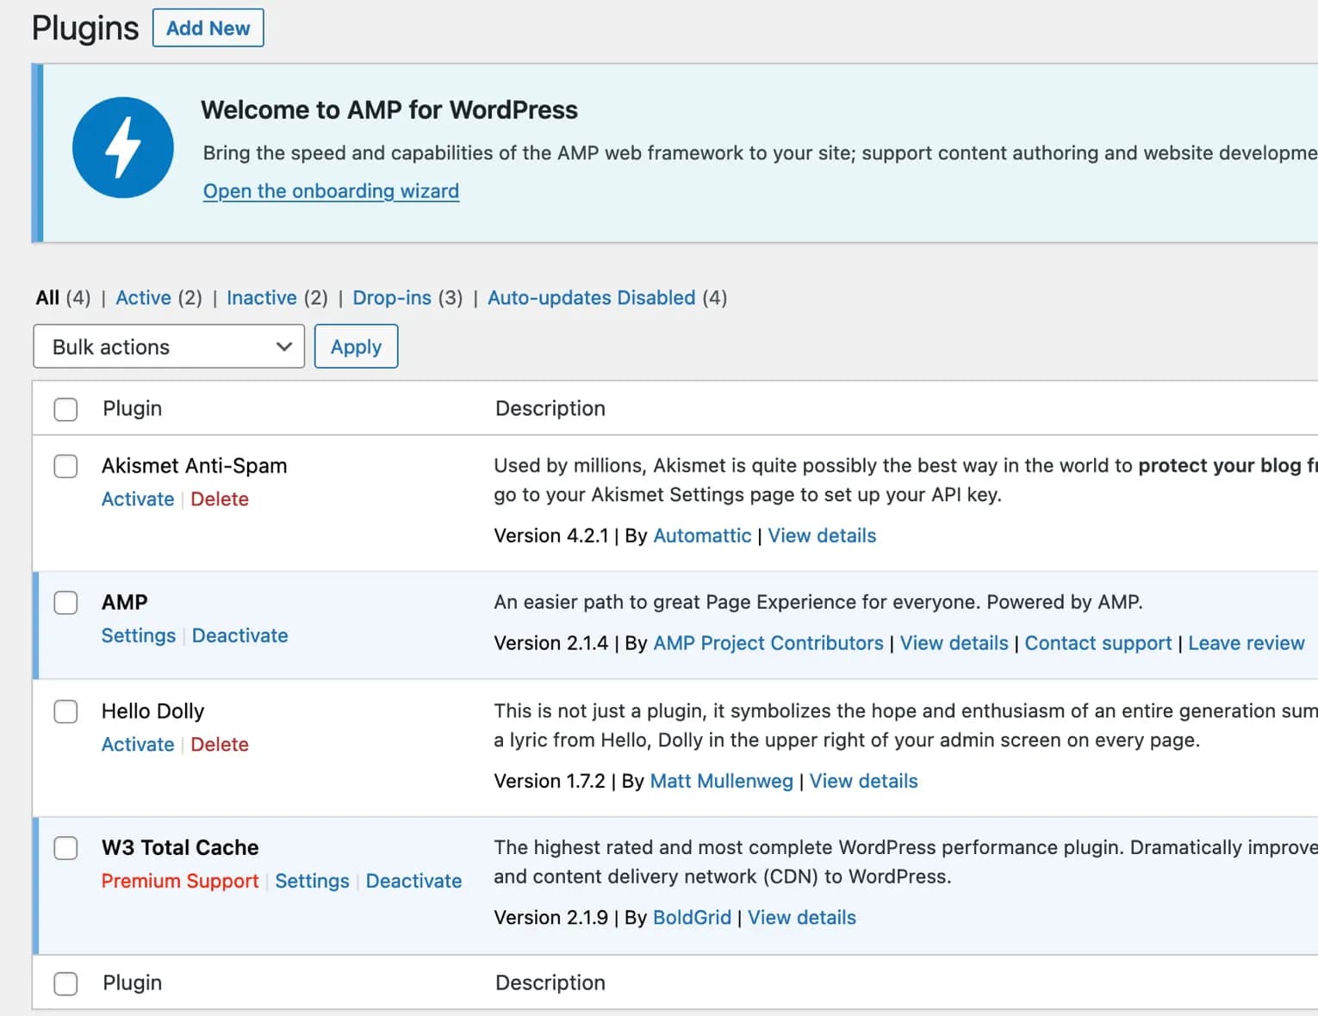This screenshot has height=1016, width=1318.
Task: Filter plugins by Active tab
Action: pos(143,298)
